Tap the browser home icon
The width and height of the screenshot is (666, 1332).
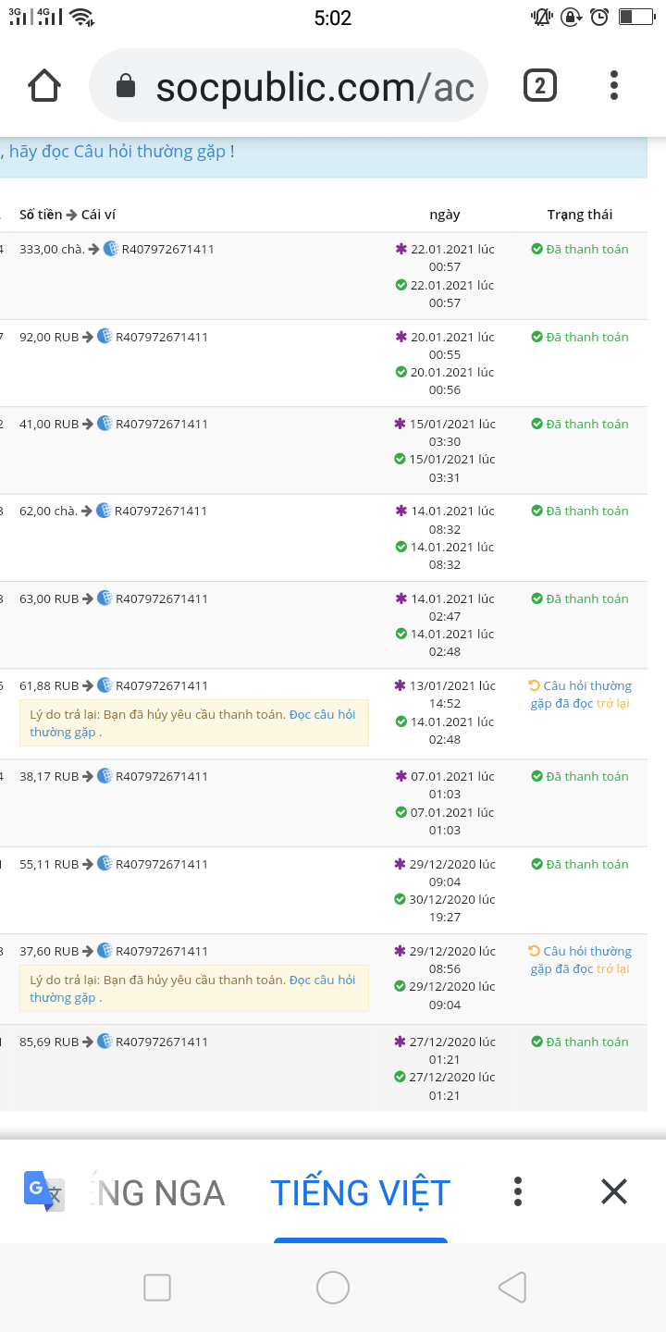pos(44,86)
